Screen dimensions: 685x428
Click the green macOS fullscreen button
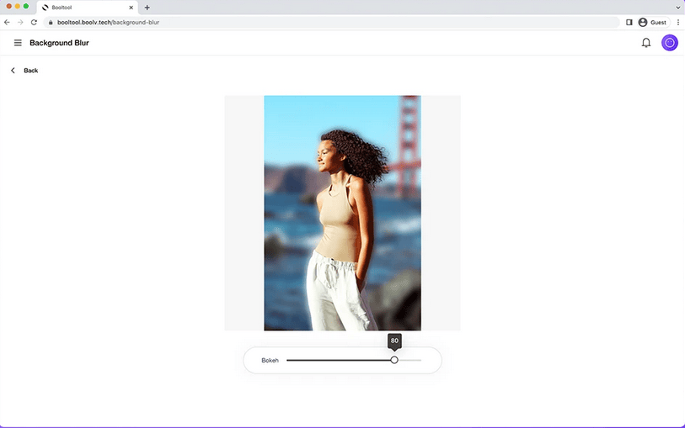click(x=26, y=7)
